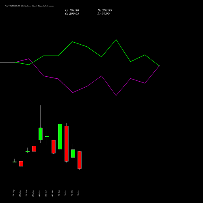
Task: Select the tall green candle above 01 Oct
Action: [x=41, y=134]
